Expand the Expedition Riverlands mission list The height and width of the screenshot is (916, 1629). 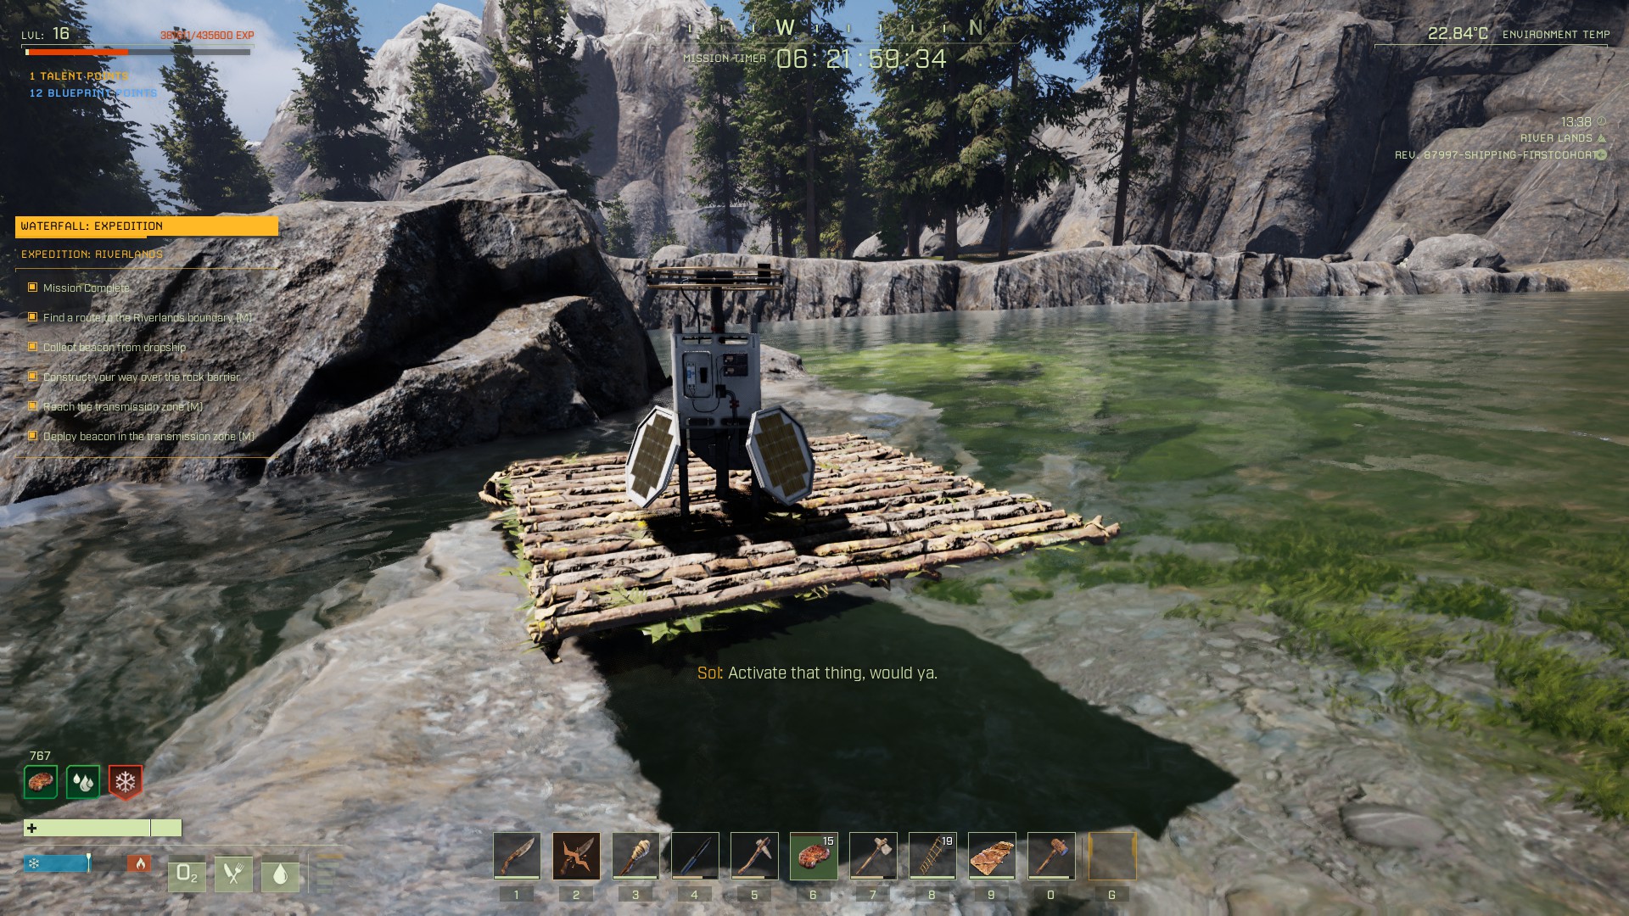point(92,254)
